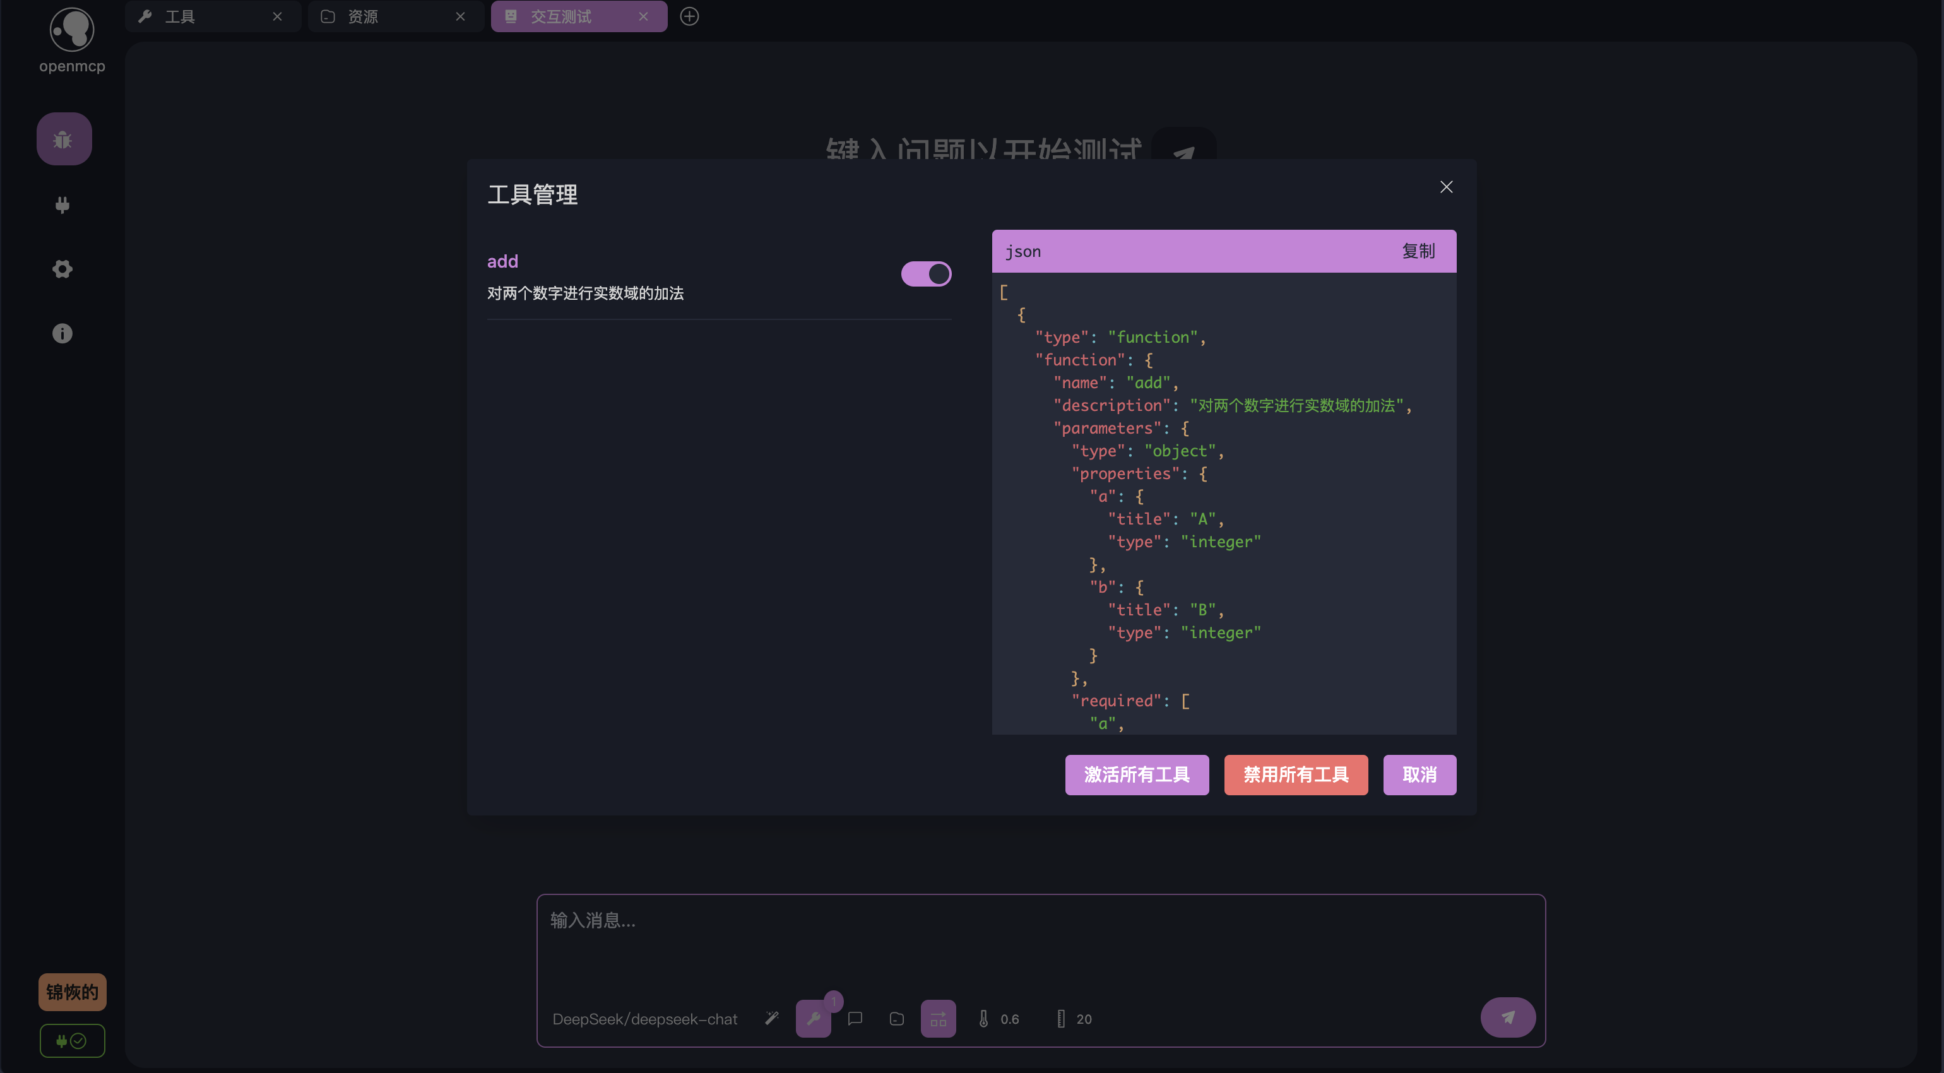Copy the JSON with 复制
The height and width of the screenshot is (1073, 1944).
[x=1418, y=251]
